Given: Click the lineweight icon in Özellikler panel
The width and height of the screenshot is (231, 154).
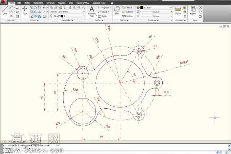Looking at the screenshot, I should (138, 12).
